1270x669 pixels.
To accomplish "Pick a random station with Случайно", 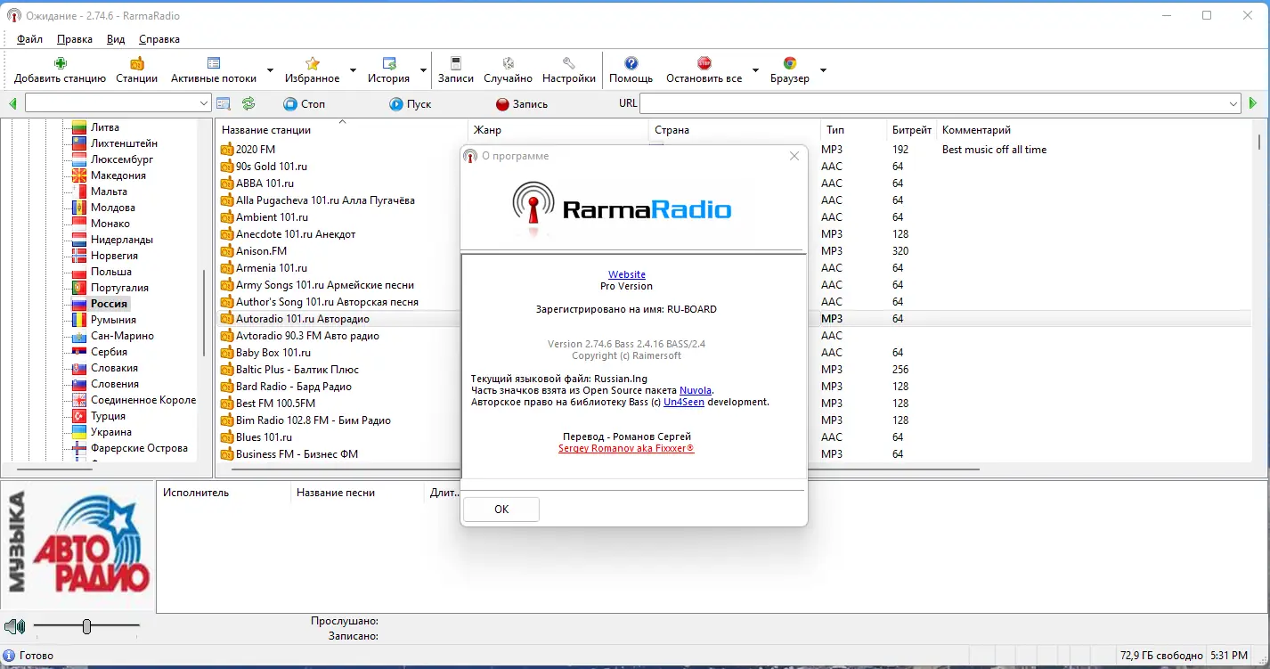I will 508,64.
